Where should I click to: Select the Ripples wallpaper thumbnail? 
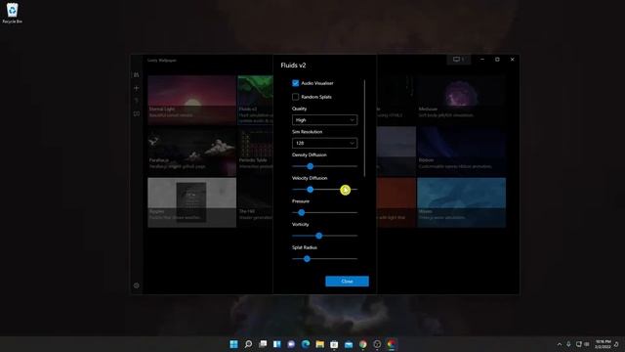[191, 202]
